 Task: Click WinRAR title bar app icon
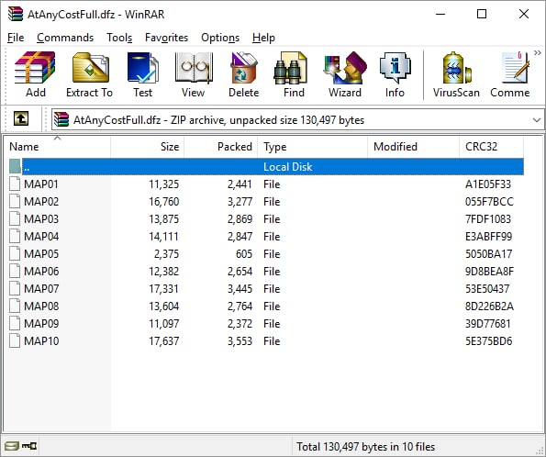(x=16, y=14)
